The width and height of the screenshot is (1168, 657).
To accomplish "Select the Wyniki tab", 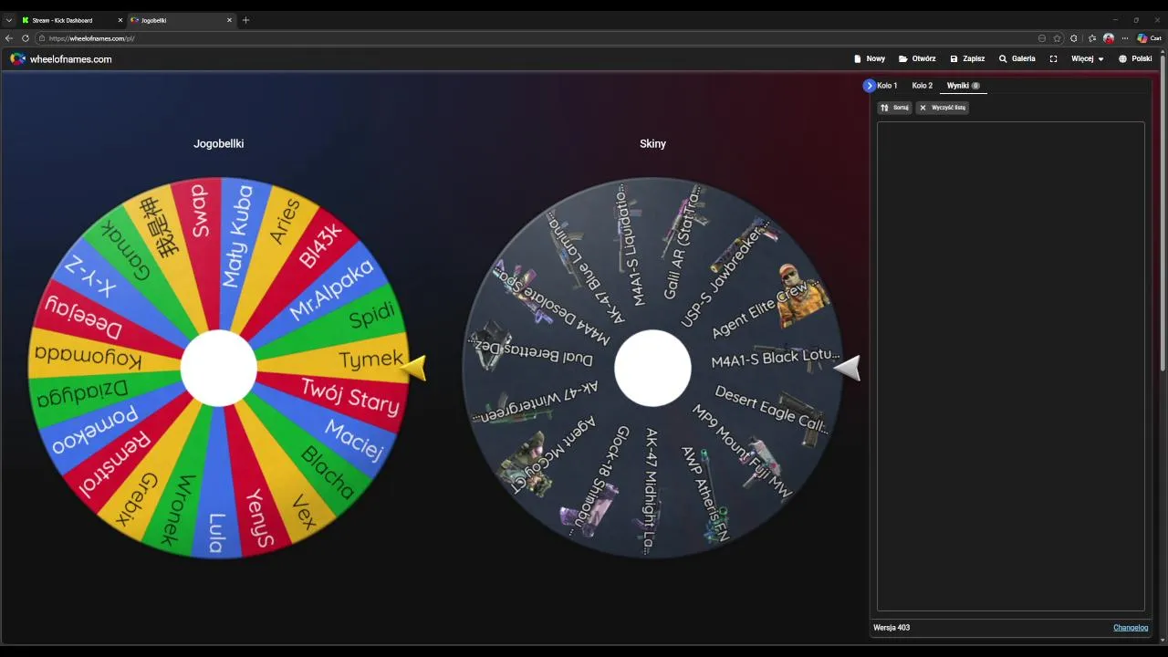I will [x=963, y=86].
